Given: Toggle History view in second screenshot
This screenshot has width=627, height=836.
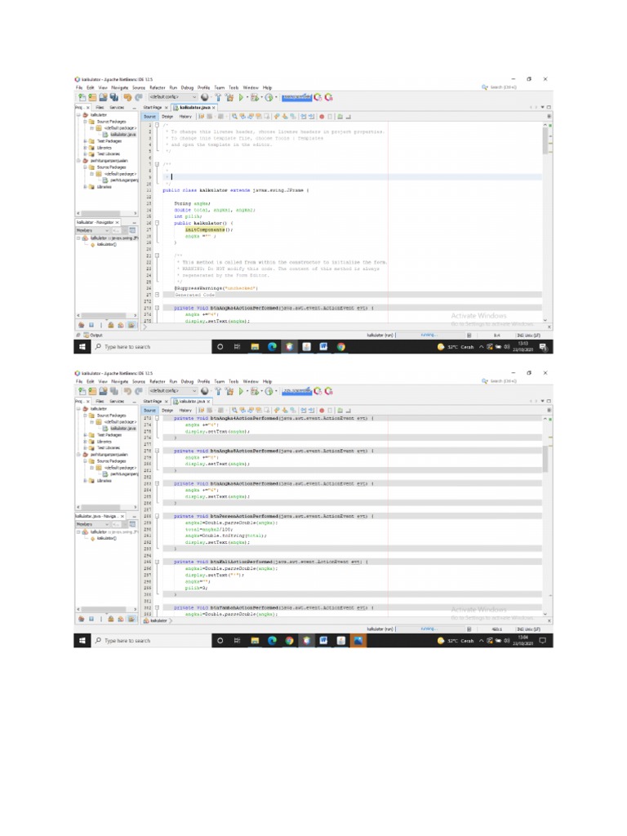Looking at the screenshot, I should pyautogui.click(x=185, y=410).
